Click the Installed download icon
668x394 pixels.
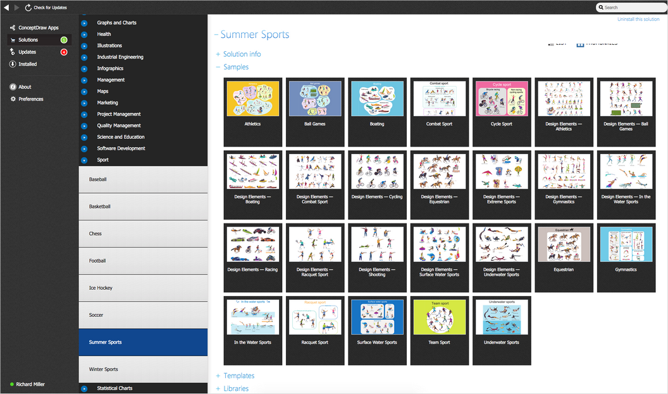(x=13, y=64)
